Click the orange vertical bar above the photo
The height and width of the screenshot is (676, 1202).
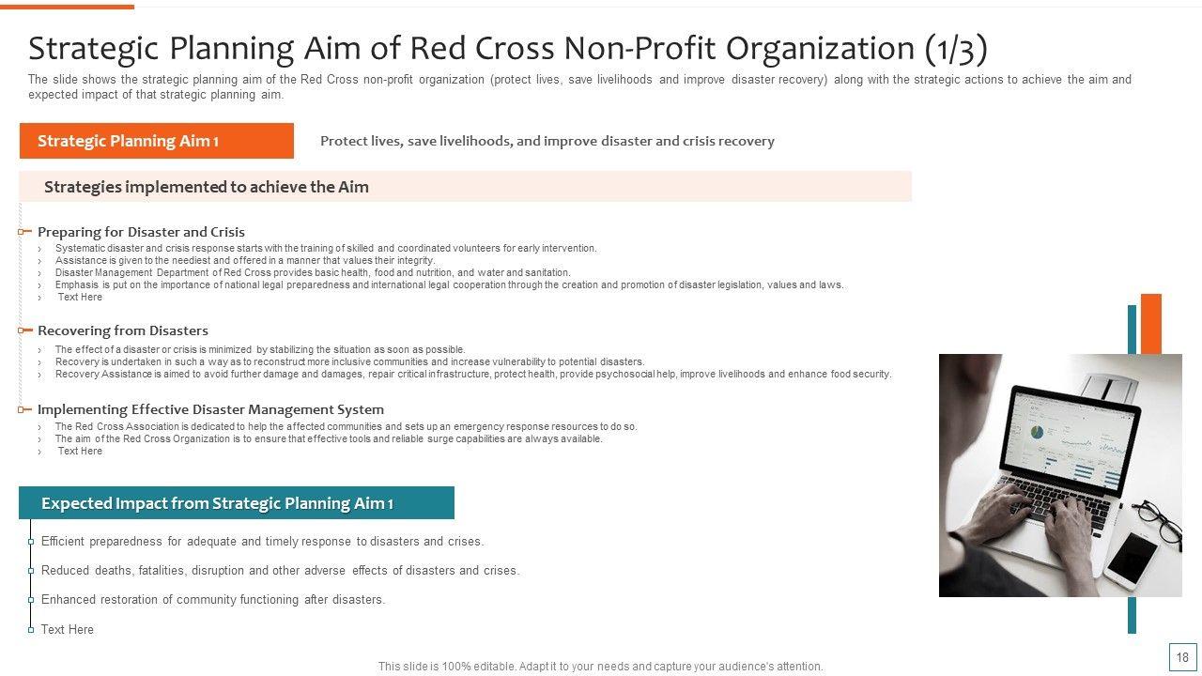tap(1151, 323)
